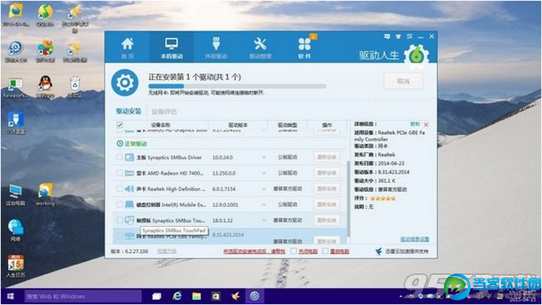Check the Synaptics SMBus Driver row checkbox
The image size is (542, 305).
(119, 157)
